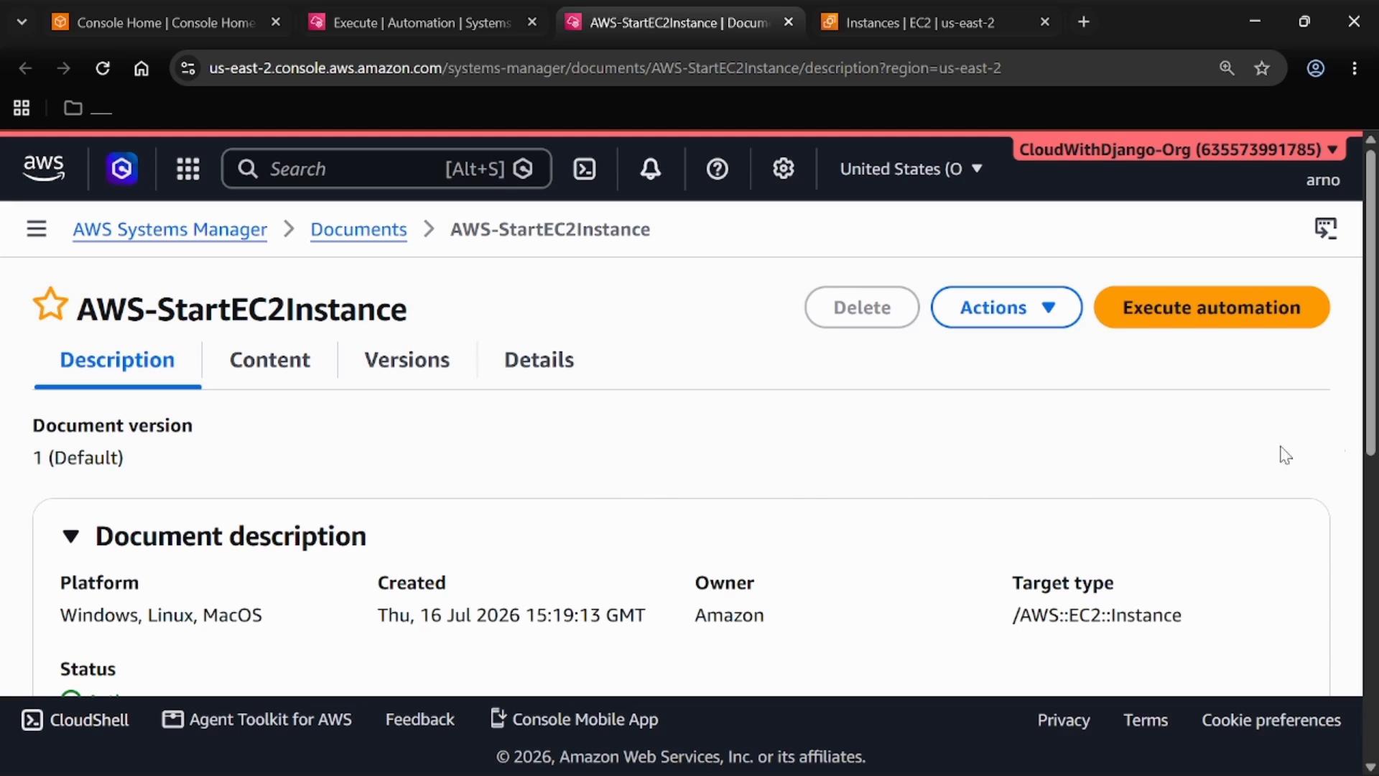The width and height of the screenshot is (1379, 776).
Task: Open the browser profile icon
Action: click(x=1316, y=68)
